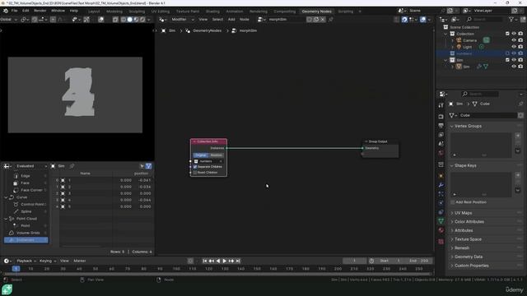
Task: Select the Face domain in spreadsheet
Action: pos(26,183)
